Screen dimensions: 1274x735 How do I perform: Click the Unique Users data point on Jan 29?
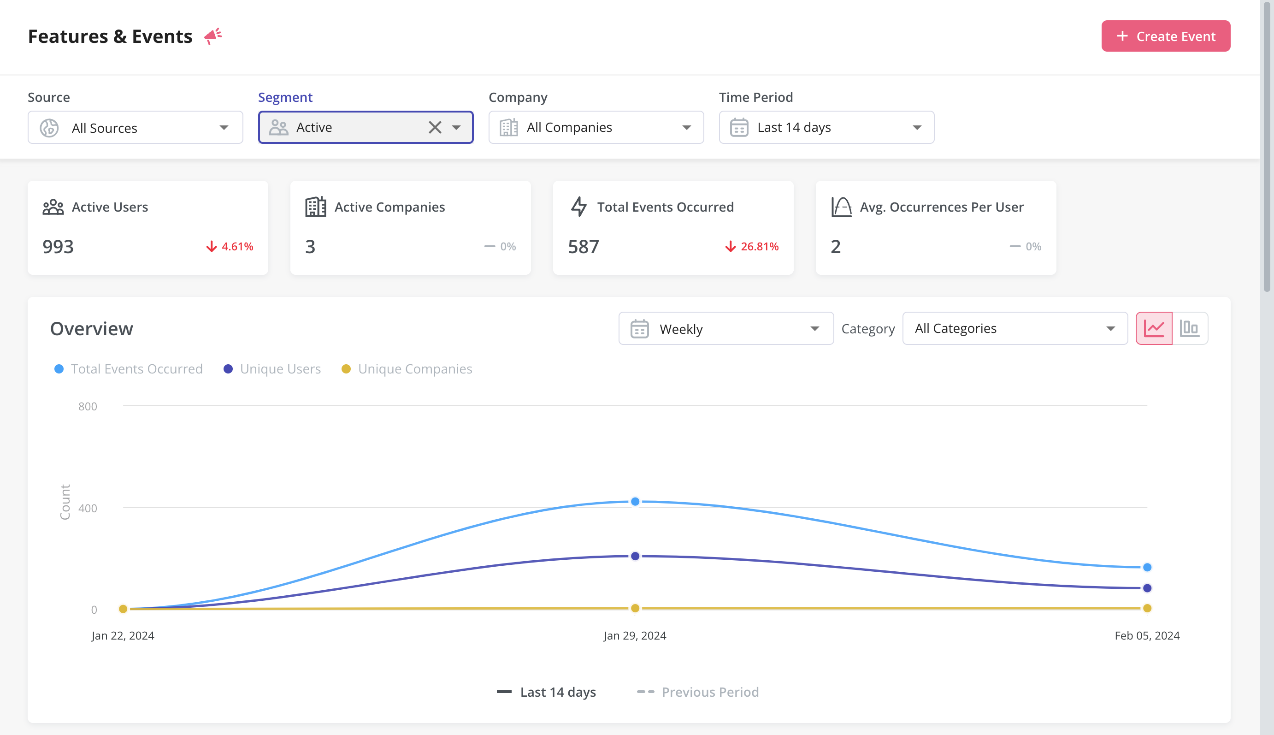point(635,556)
